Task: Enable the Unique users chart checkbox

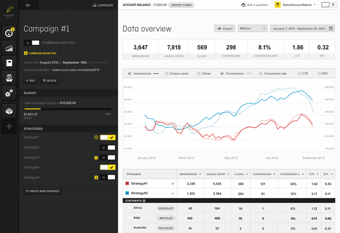Action: point(167,73)
